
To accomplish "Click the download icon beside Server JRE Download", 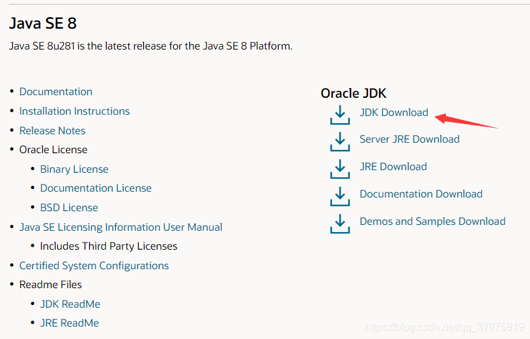I will pyautogui.click(x=340, y=141).
